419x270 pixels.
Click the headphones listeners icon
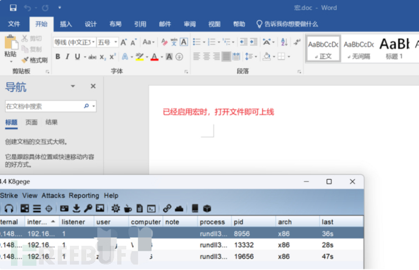[9, 208]
